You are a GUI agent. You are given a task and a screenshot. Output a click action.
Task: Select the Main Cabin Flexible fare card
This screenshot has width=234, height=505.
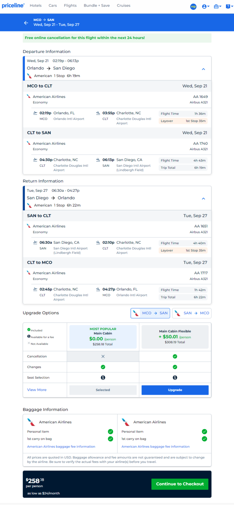click(175, 337)
